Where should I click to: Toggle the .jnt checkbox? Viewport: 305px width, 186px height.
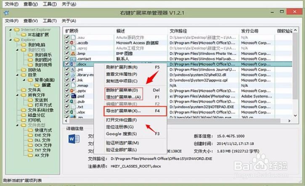[67, 69]
